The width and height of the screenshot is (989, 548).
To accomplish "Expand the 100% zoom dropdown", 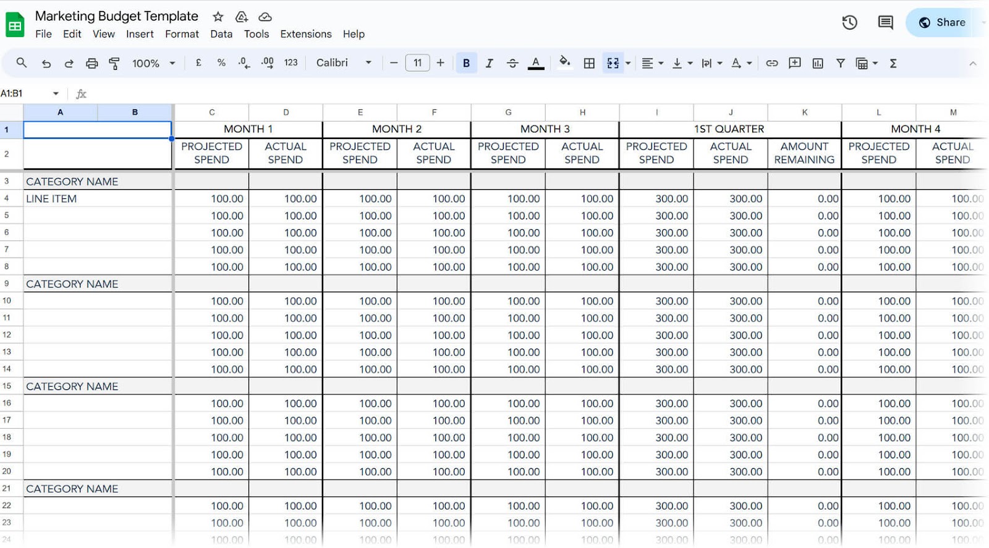I will pos(153,63).
